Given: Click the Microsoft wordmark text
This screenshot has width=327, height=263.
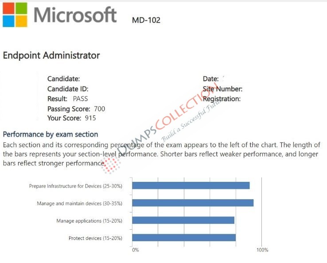Looking at the screenshot, I should 75,15.
